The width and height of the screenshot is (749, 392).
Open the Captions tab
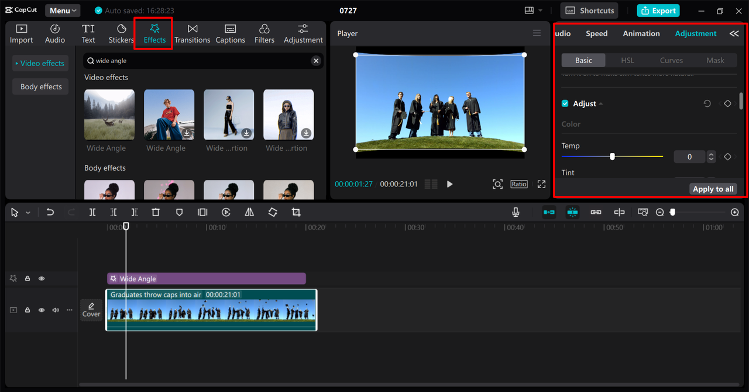click(x=230, y=34)
